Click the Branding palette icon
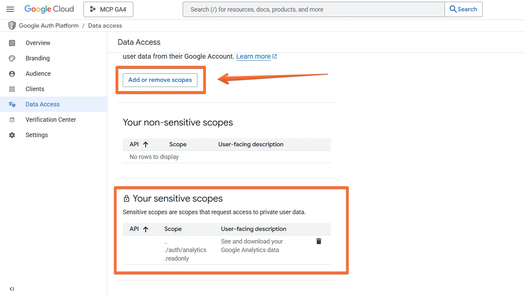Viewport: 525px width, 295px height. 12,58
